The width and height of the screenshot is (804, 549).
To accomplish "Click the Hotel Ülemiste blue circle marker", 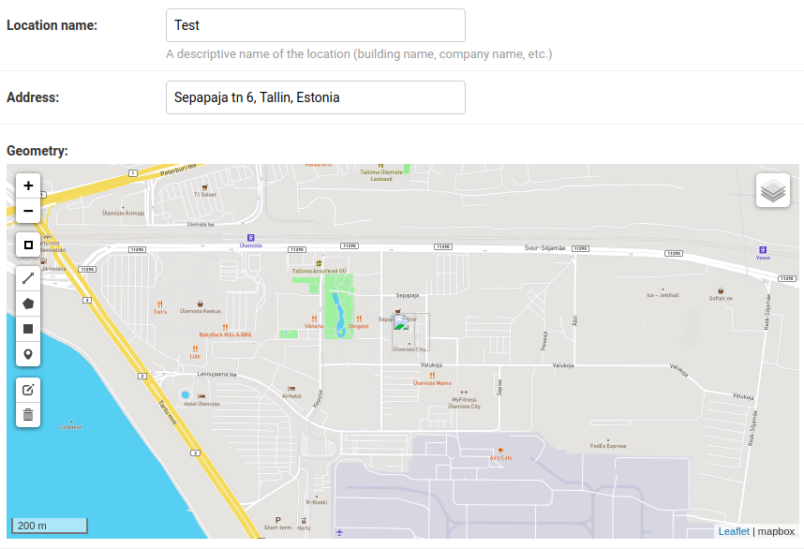I will 185,394.
